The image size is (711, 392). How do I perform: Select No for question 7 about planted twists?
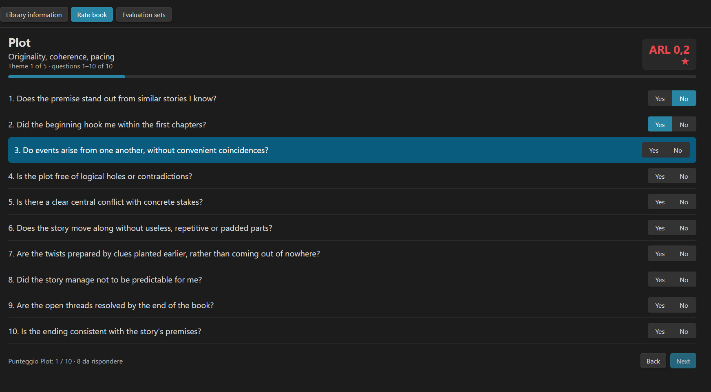point(684,254)
